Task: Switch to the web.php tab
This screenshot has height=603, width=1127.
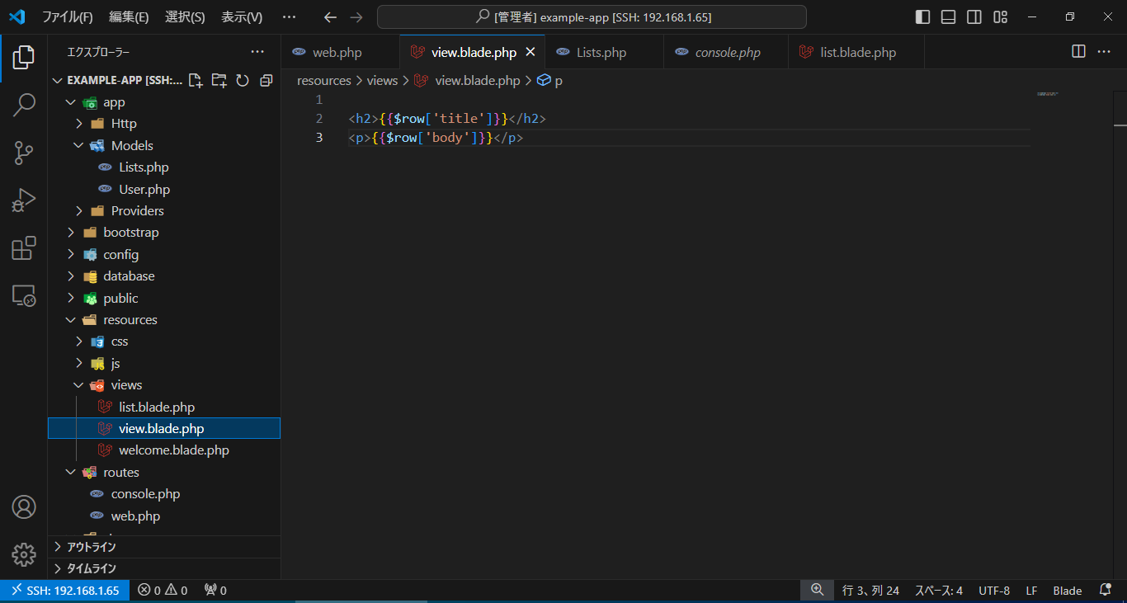Action: pyautogui.click(x=340, y=52)
